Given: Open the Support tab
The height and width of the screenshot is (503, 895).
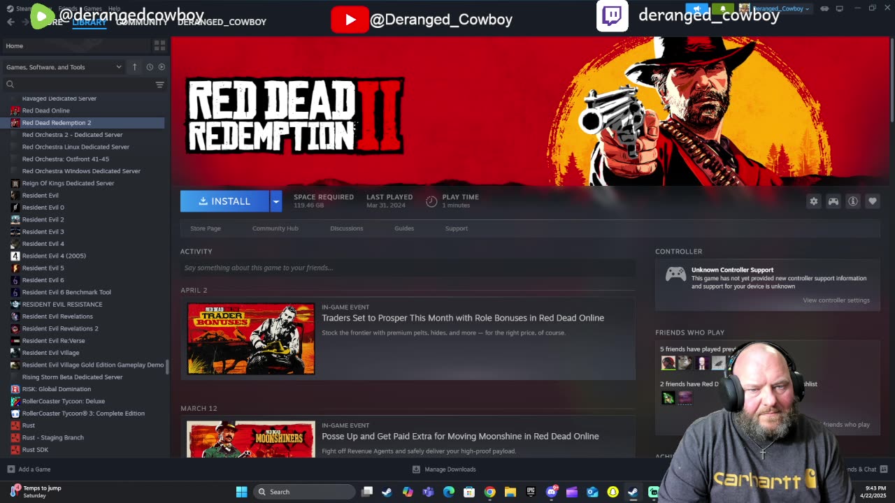Looking at the screenshot, I should pyautogui.click(x=457, y=228).
